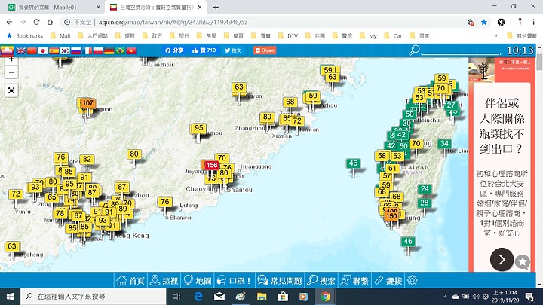Click the Facebook 分享 share button
This screenshot has width=543, height=305.
(174, 50)
